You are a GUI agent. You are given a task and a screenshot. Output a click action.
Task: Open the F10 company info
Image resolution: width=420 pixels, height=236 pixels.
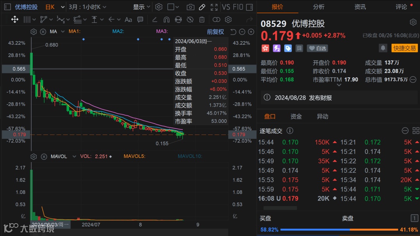click(238, 7)
